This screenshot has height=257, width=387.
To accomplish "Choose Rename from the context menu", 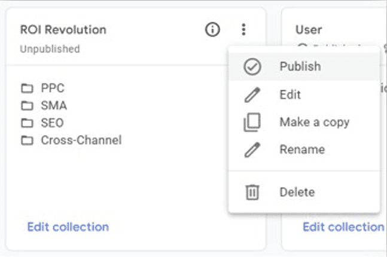I will click(x=304, y=149).
